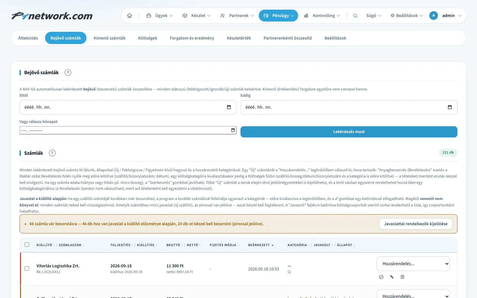Check the Vitorlás Logisztika Zrt. row checkbox
Image resolution: width=477 pixels, height=298 pixels.
pyautogui.click(x=27, y=268)
